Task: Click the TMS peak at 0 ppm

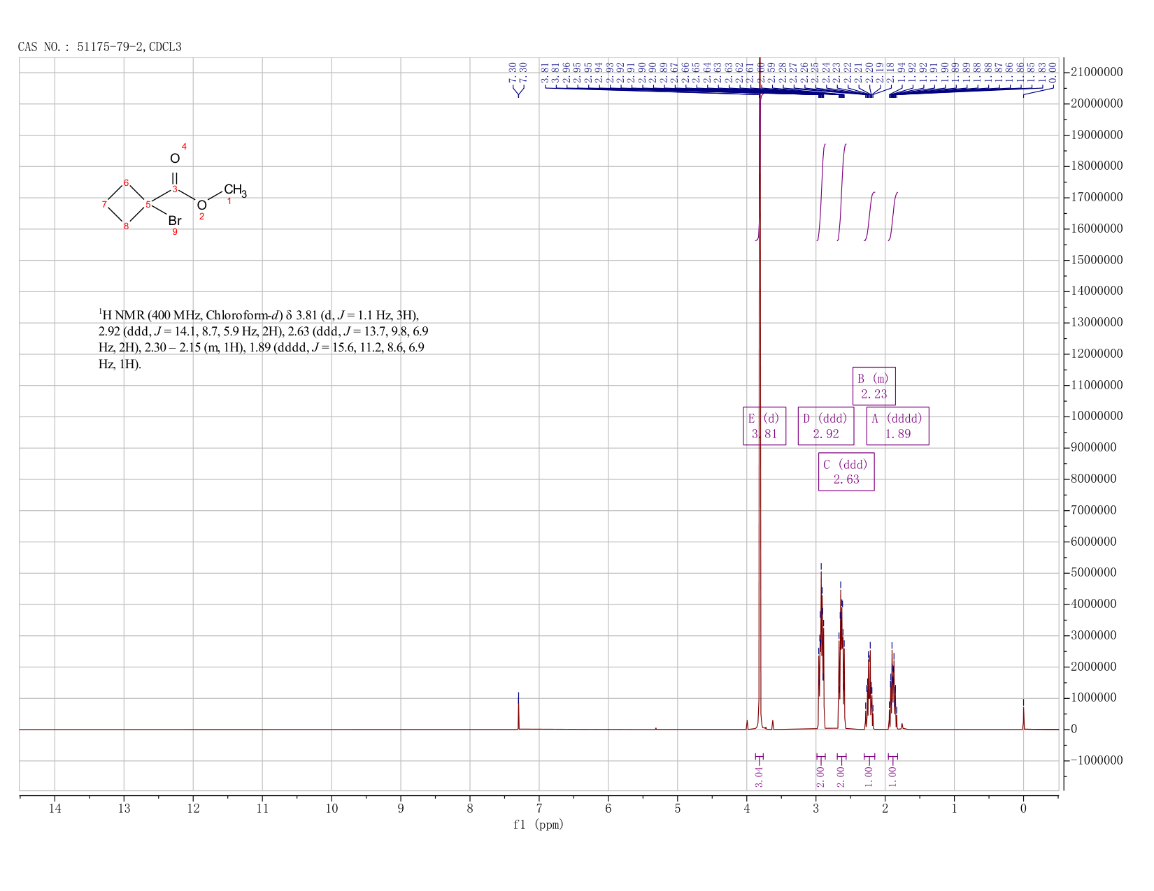Action: pyautogui.click(x=1023, y=714)
